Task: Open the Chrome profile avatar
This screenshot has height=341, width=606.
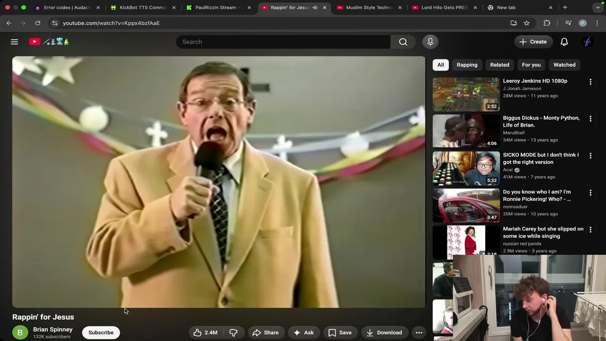Action: point(583,23)
